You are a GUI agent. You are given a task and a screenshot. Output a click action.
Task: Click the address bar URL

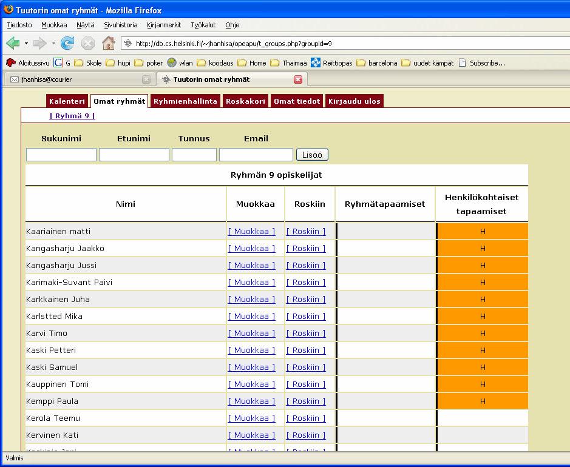point(234,44)
